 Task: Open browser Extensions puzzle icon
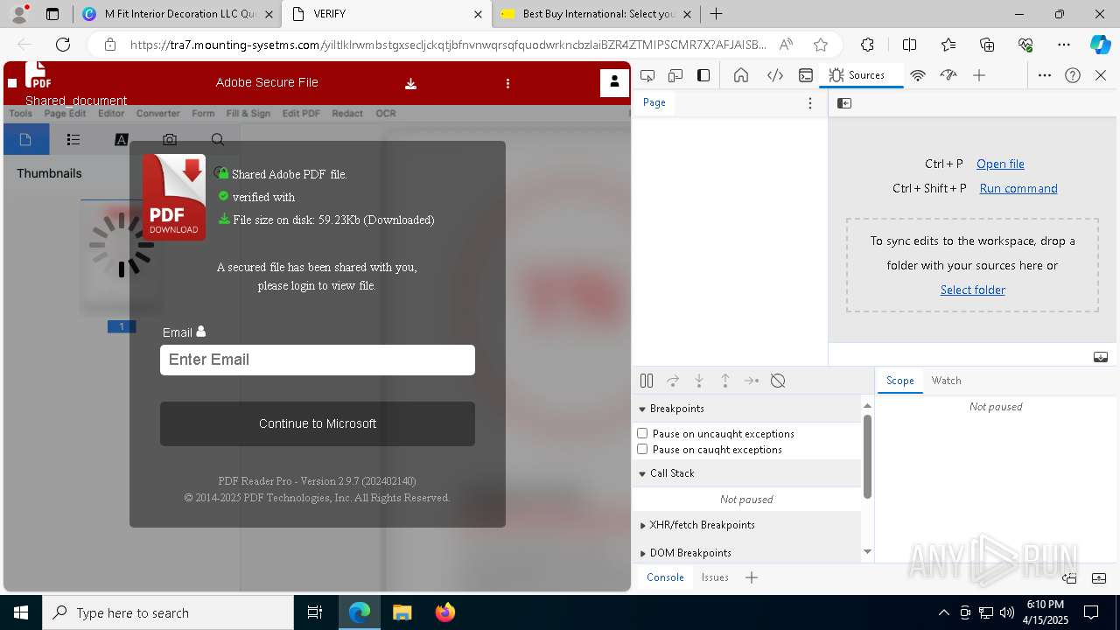(x=867, y=45)
